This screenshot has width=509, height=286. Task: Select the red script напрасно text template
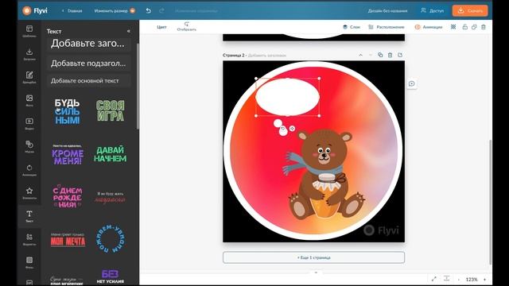(111, 198)
